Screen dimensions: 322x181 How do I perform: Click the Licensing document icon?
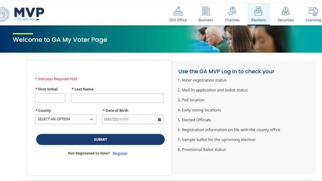point(313,11)
